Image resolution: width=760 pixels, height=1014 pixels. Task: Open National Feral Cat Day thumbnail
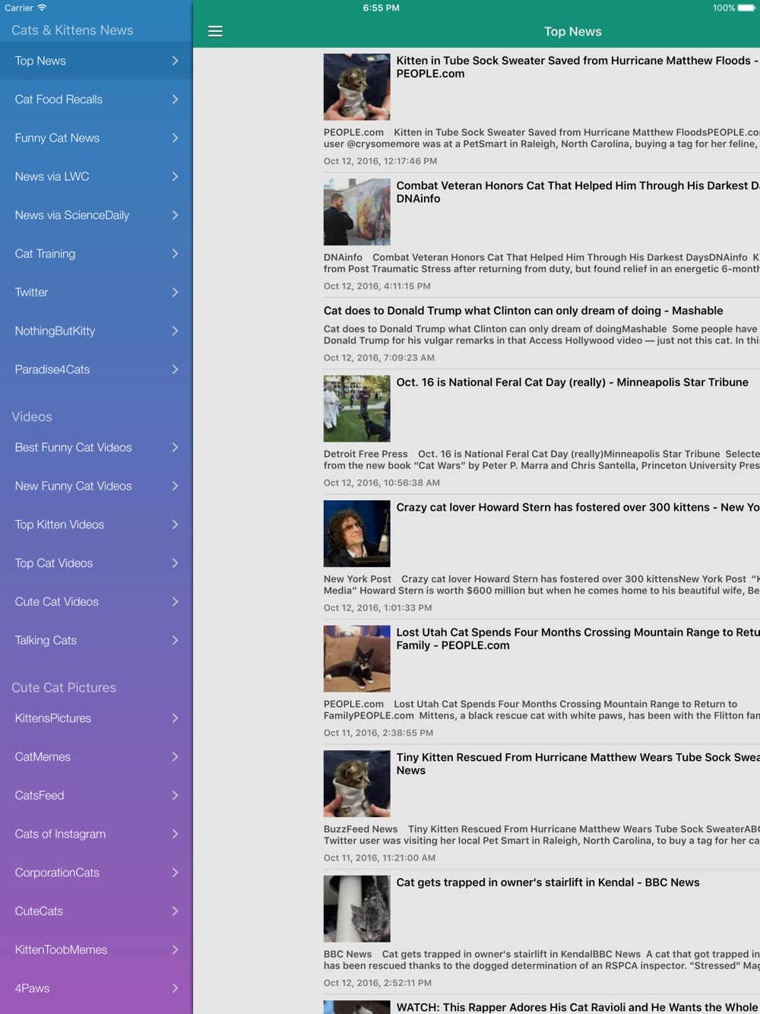click(x=356, y=409)
